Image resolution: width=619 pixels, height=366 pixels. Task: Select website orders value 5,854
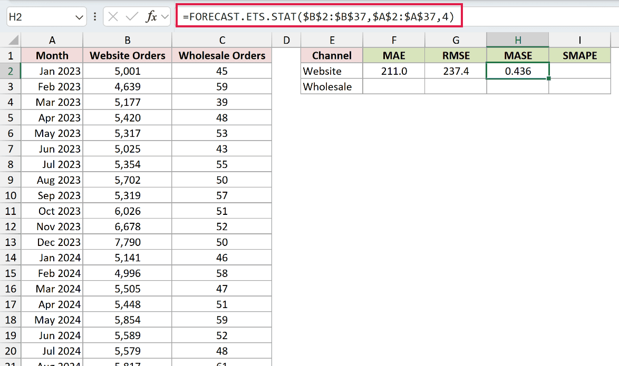128,320
